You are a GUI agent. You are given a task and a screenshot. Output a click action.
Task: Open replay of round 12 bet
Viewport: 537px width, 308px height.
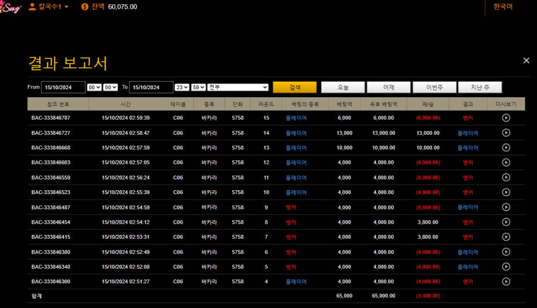[506, 162]
